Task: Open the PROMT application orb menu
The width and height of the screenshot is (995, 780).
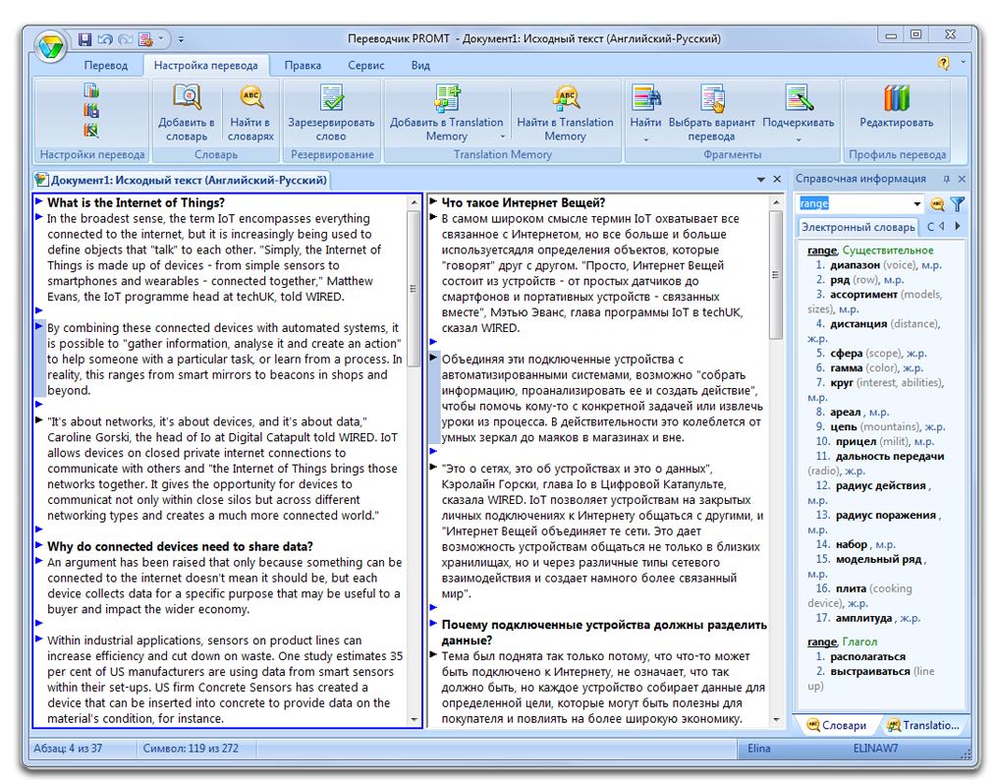Action: pos(51,47)
